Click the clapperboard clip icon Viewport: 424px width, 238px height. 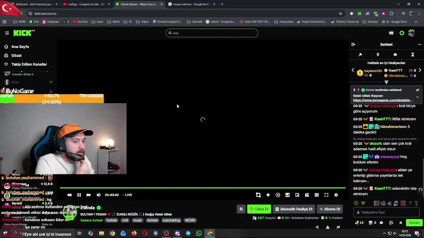[307, 195]
